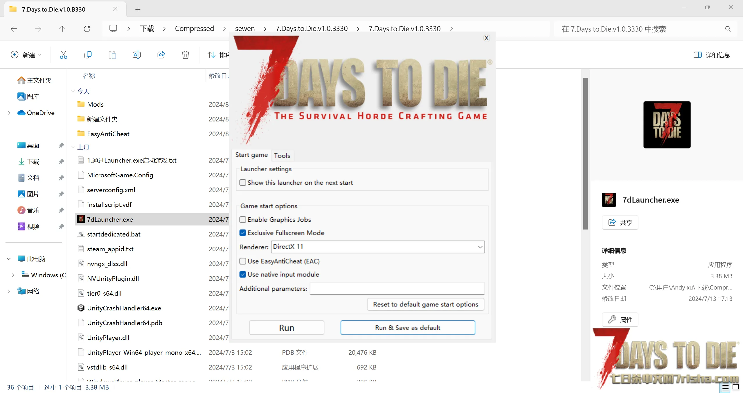Enable Use EasyAntiCheat (EAC)
The height and width of the screenshot is (393, 743).
(x=243, y=261)
